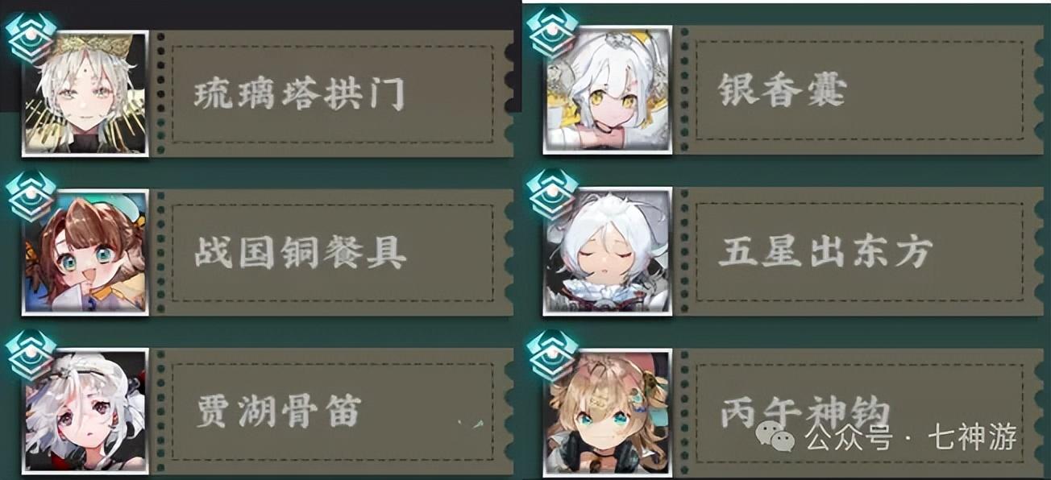
Task: Select the yellow-eyed character portrait for 银香囊
Action: click(607, 90)
